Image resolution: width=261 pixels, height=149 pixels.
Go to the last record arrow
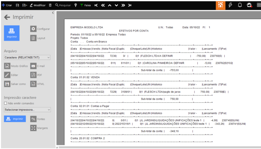(130, 5)
